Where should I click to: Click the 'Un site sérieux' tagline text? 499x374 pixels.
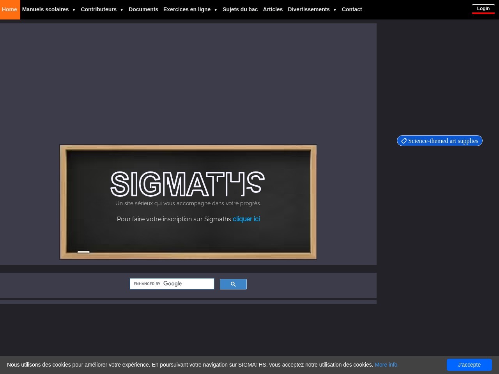pos(188,203)
